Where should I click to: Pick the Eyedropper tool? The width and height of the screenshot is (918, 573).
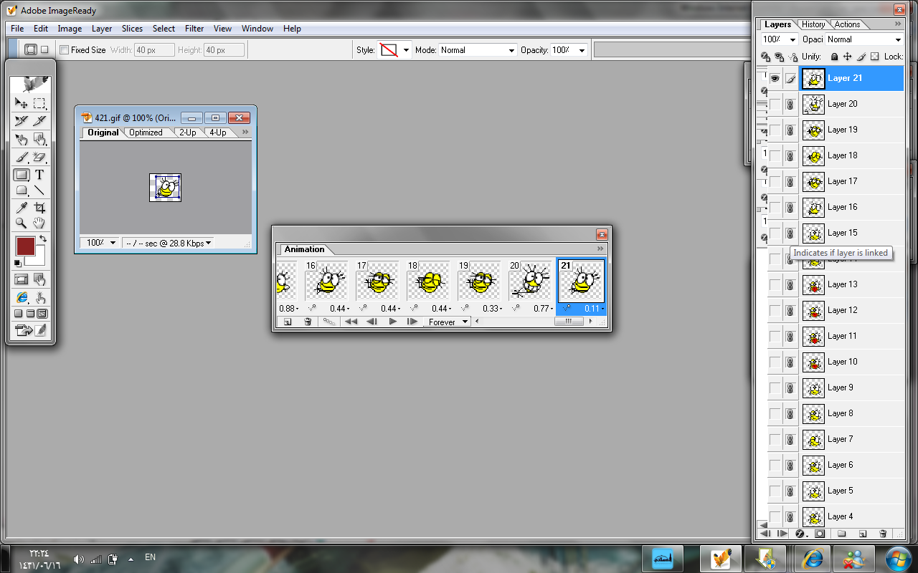pyautogui.click(x=22, y=208)
